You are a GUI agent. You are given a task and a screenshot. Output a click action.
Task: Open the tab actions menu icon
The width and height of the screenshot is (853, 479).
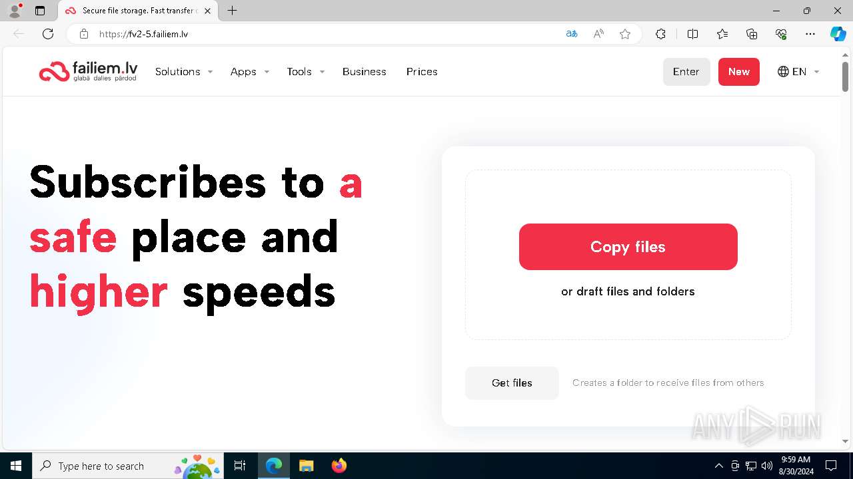point(40,11)
